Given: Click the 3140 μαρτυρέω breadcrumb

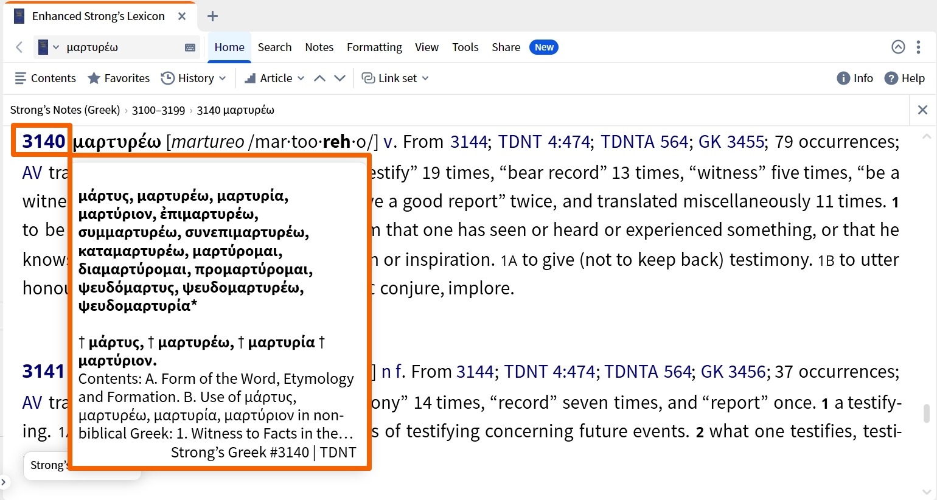Looking at the screenshot, I should point(235,110).
